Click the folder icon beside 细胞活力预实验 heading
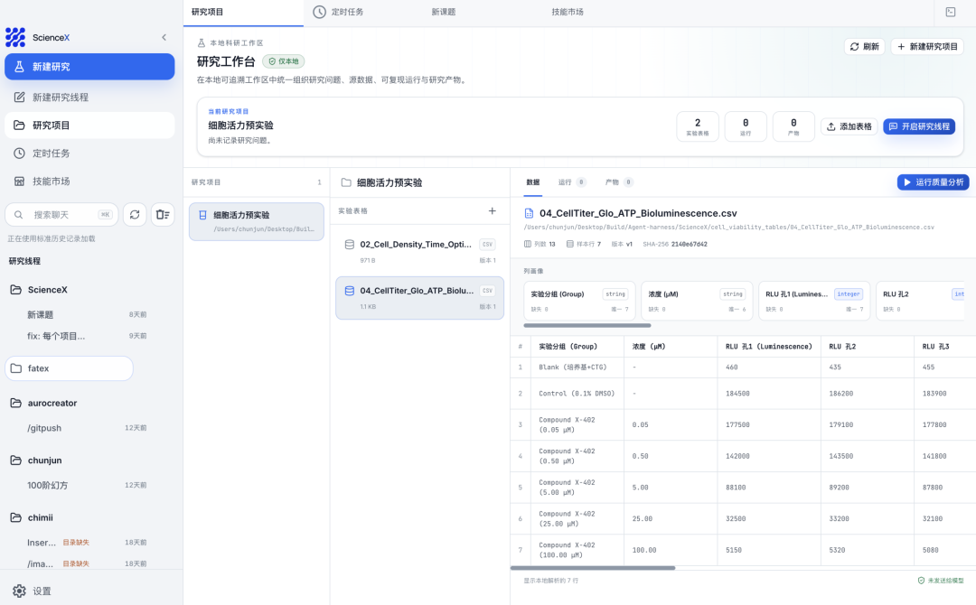Screen dimensions: 976x605 pyautogui.click(x=346, y=182)
